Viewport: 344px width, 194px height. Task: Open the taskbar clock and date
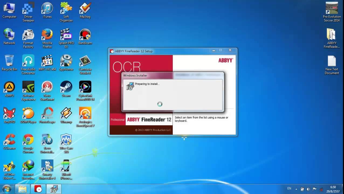point(333,189)
